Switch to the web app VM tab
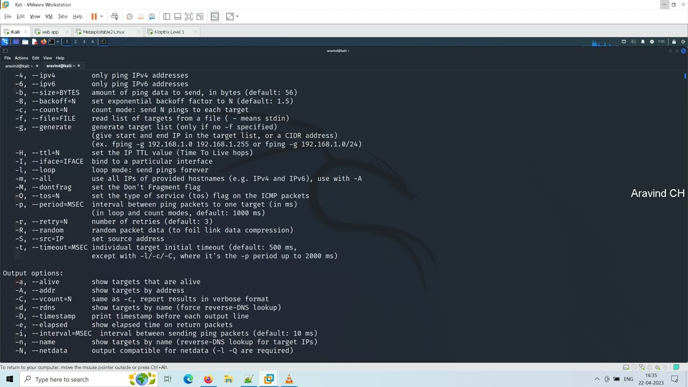This screenshot has width=688, height=387. [x=50, y=32]
